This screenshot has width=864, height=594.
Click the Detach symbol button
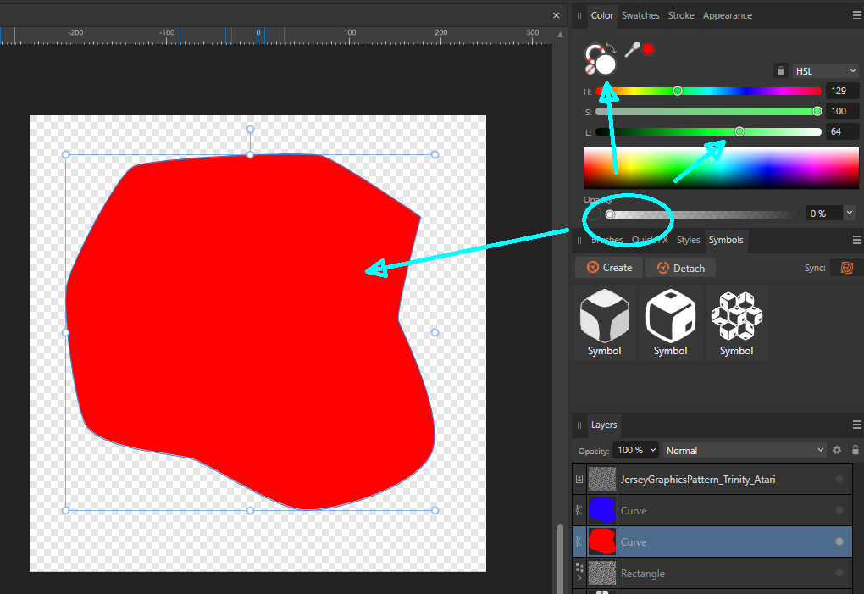(679, 268)
